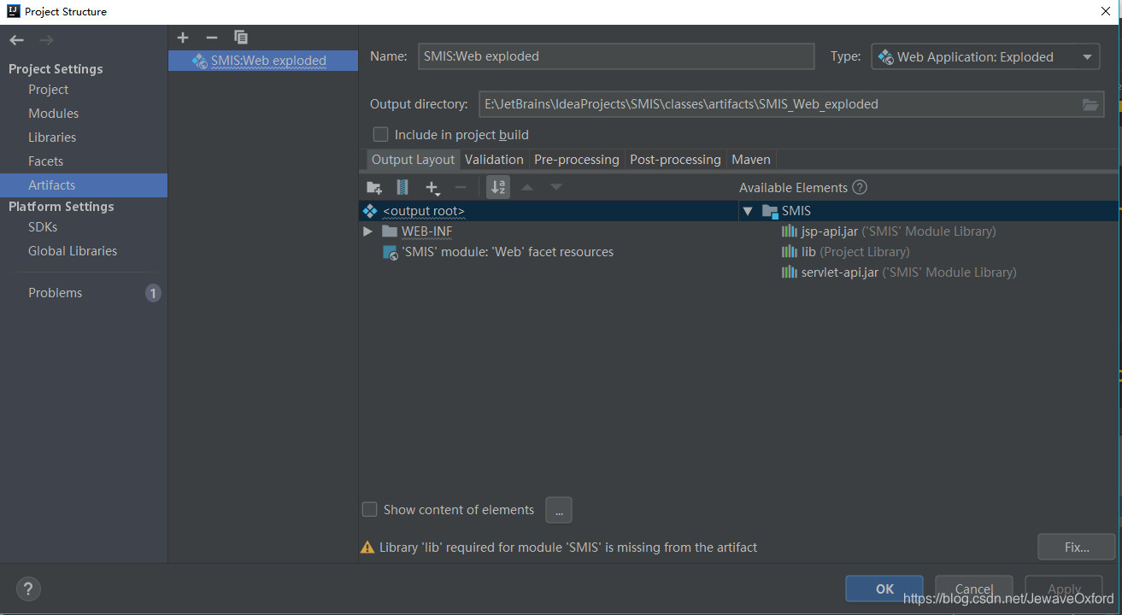Switch to the Maven tab
1122x615 pixels.
(751, 160)
